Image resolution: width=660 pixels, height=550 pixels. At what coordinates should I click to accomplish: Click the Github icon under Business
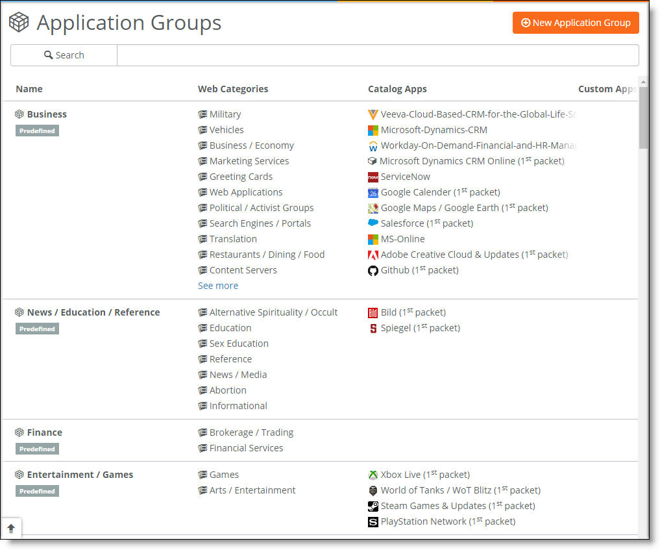click(x=373, y=271)
